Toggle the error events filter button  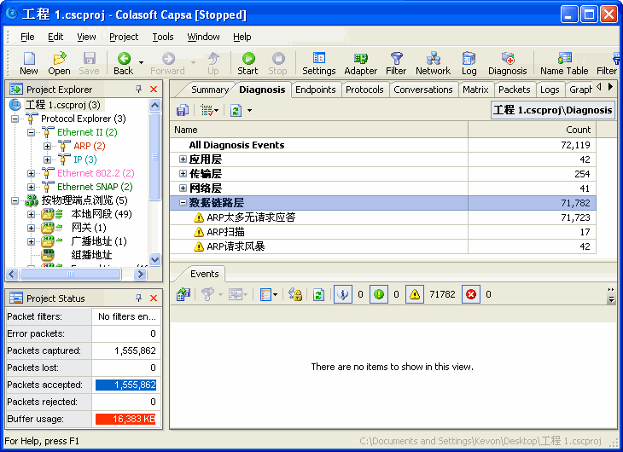(471, 294)
